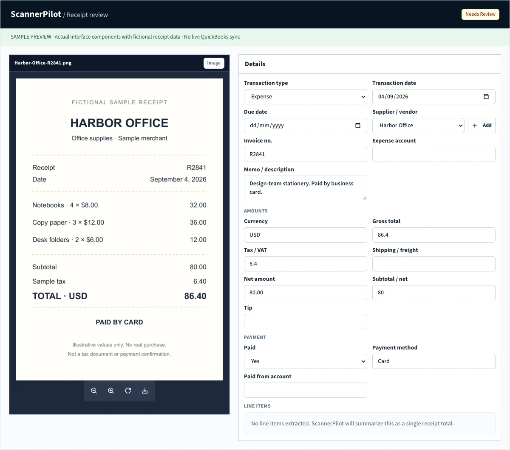Click the Subtotal / net field

[434, 293]
